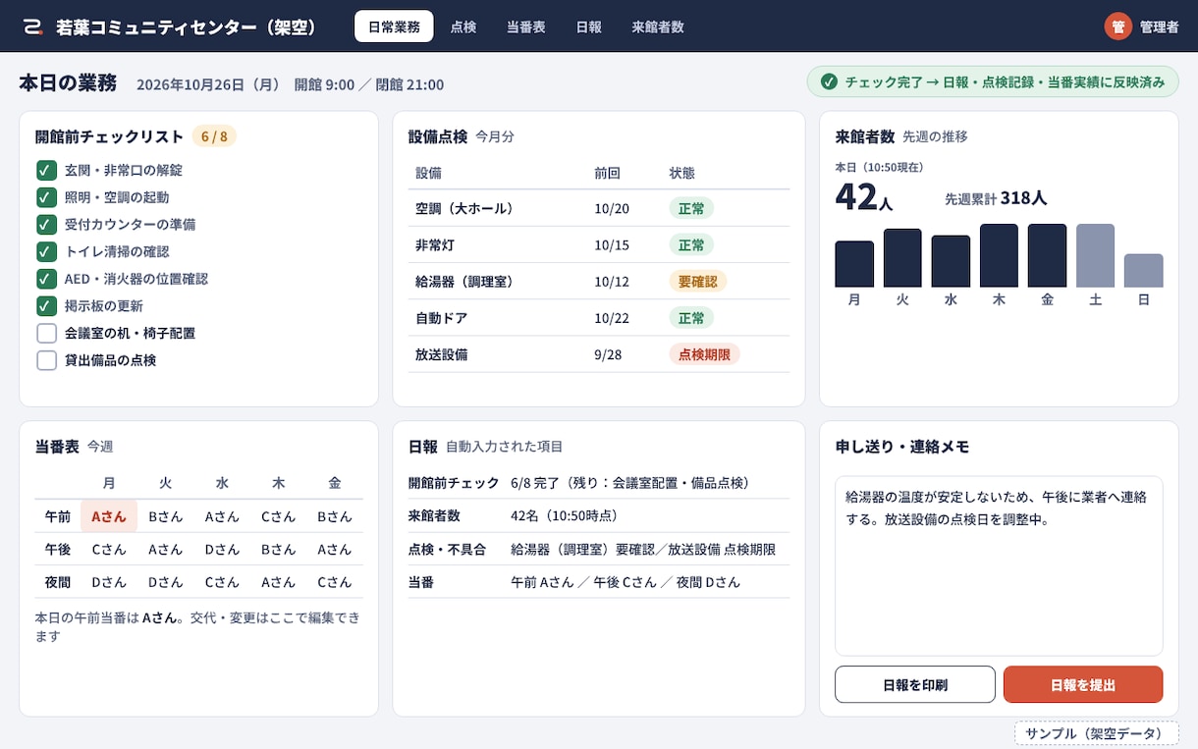Select Friday (金) visitor bar

coord(1047,255)
